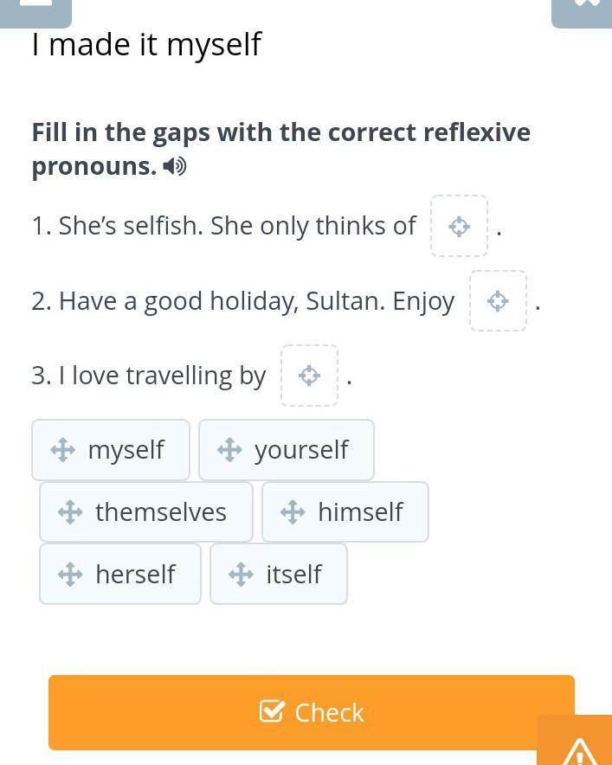Select the 'yourself' word tile
Screen dimensions: 612x765
tap(287, 450)
